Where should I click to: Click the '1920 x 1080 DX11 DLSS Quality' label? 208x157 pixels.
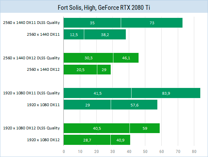coord(32,93)
